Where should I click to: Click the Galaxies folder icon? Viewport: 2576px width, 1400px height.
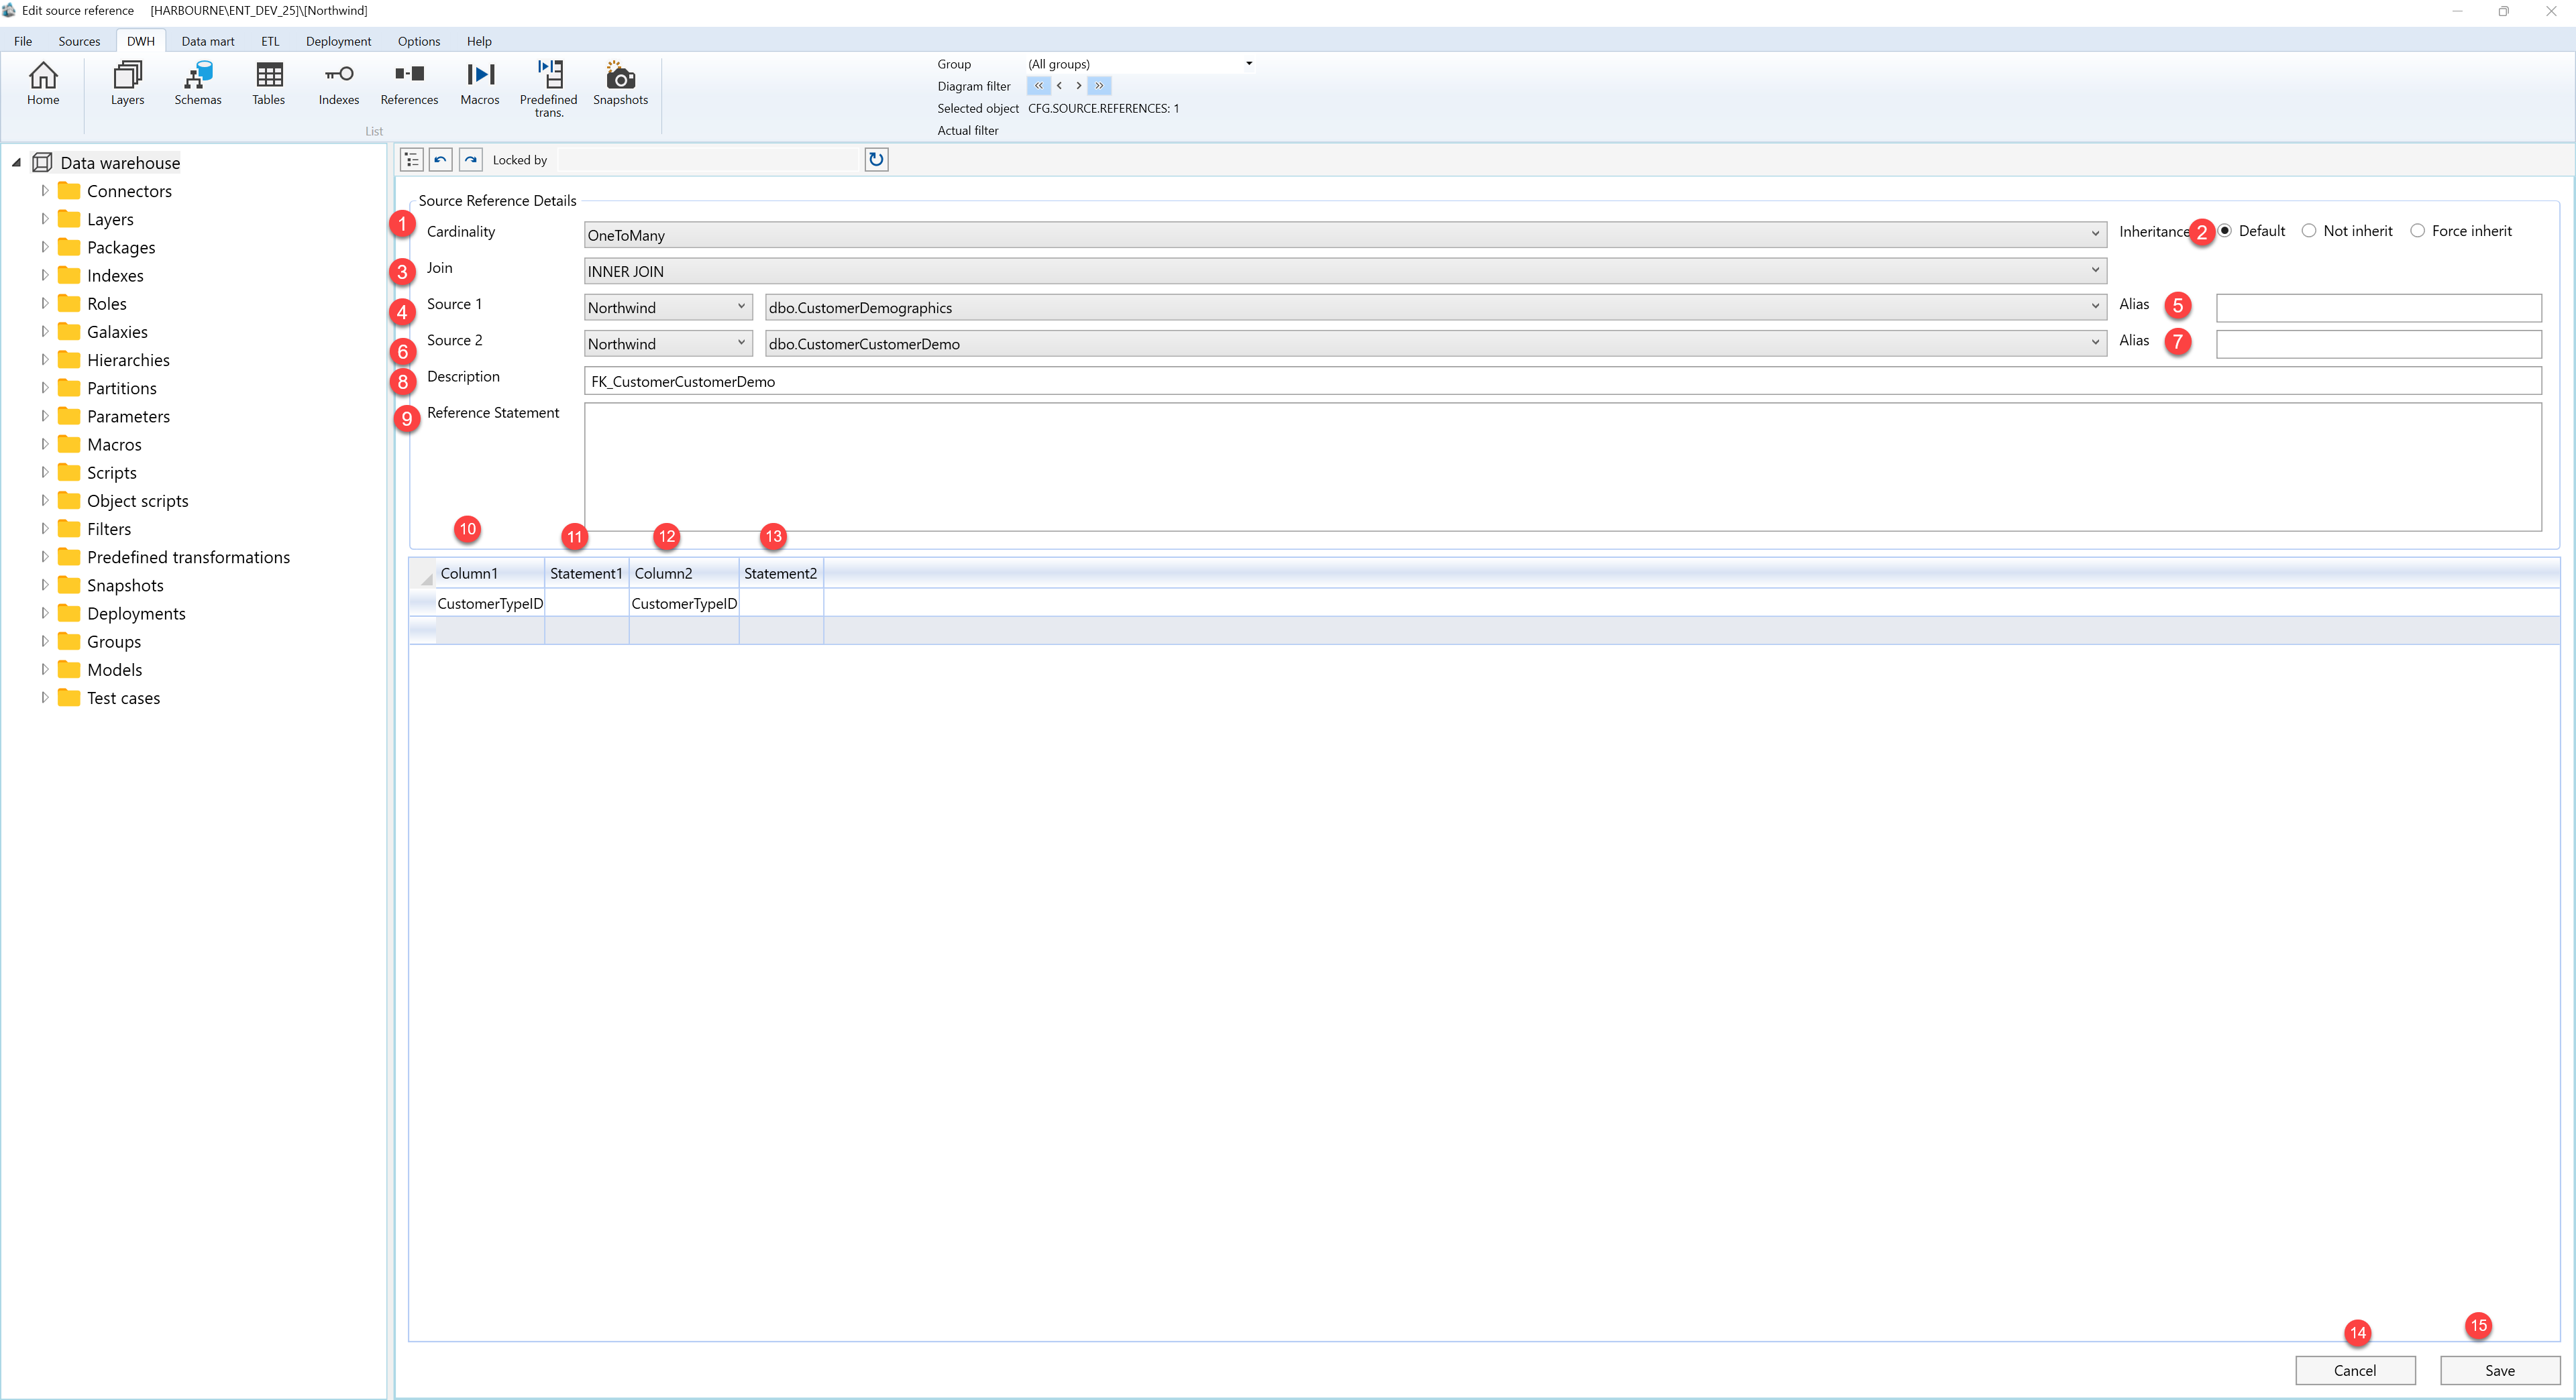[x=69, y=331]
